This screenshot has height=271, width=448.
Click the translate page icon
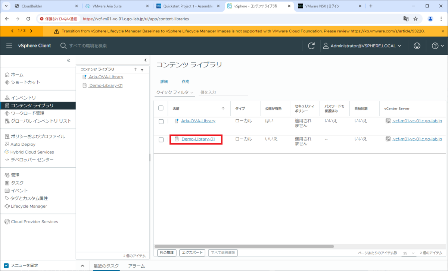click(406, 19)
